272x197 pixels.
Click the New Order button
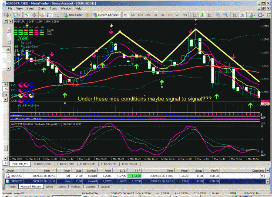(73, 15)
